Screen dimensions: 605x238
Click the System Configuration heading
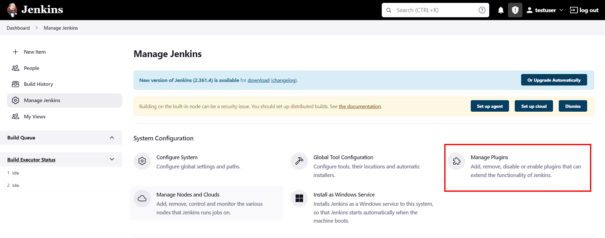(x=163, y=138)
